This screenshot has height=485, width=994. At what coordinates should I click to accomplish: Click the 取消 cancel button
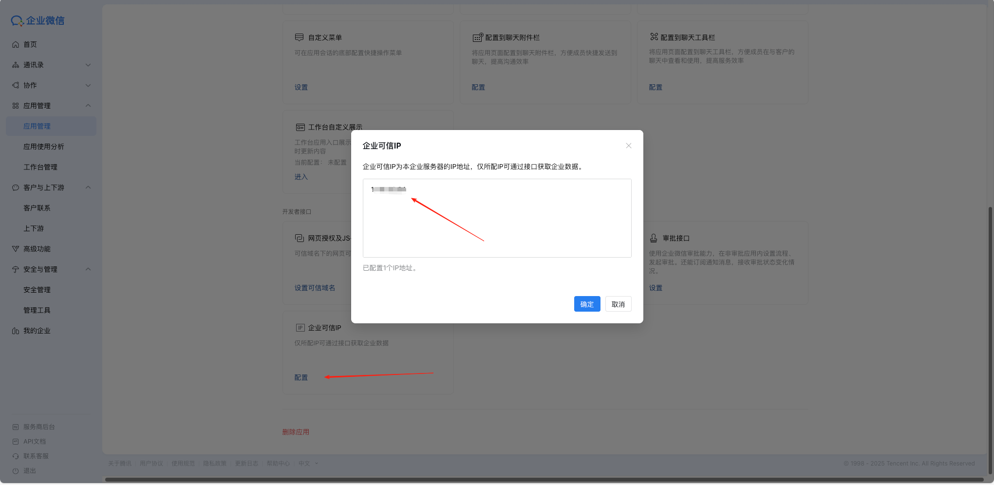pyautogui.click(x=618, y=304)
